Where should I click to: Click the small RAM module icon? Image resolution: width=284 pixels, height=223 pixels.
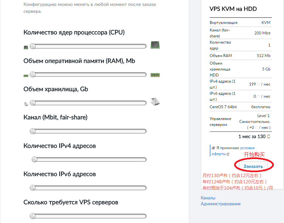point(26,76)
